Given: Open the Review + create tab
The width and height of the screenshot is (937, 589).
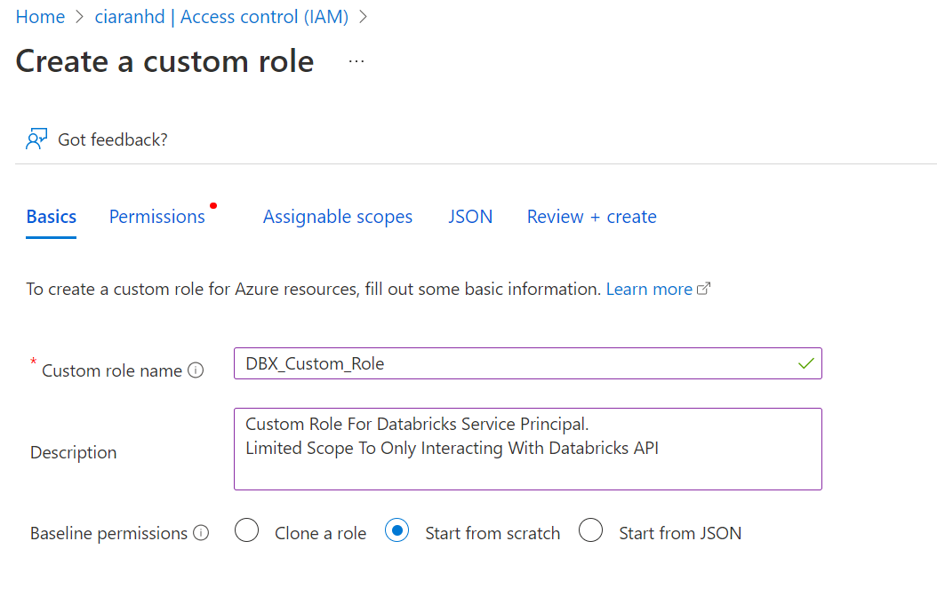Looking at the screenshot, I should (x=592, y=217).
